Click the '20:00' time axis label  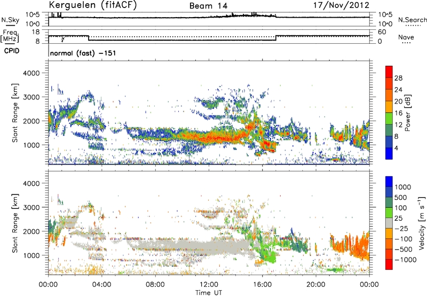[x=316, y=285]
